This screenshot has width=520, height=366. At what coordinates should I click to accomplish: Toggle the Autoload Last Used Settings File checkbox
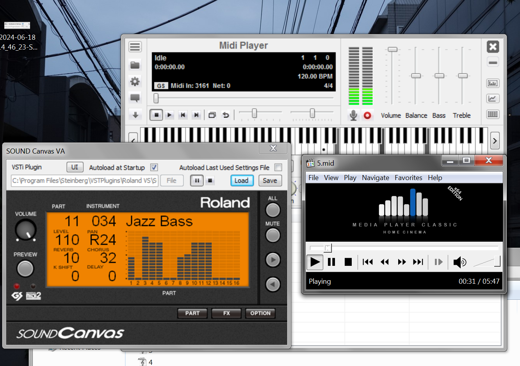[278, 167]
